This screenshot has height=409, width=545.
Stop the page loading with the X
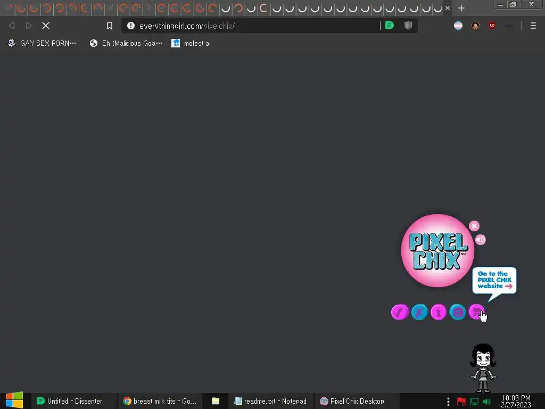[x=46, y=26]
